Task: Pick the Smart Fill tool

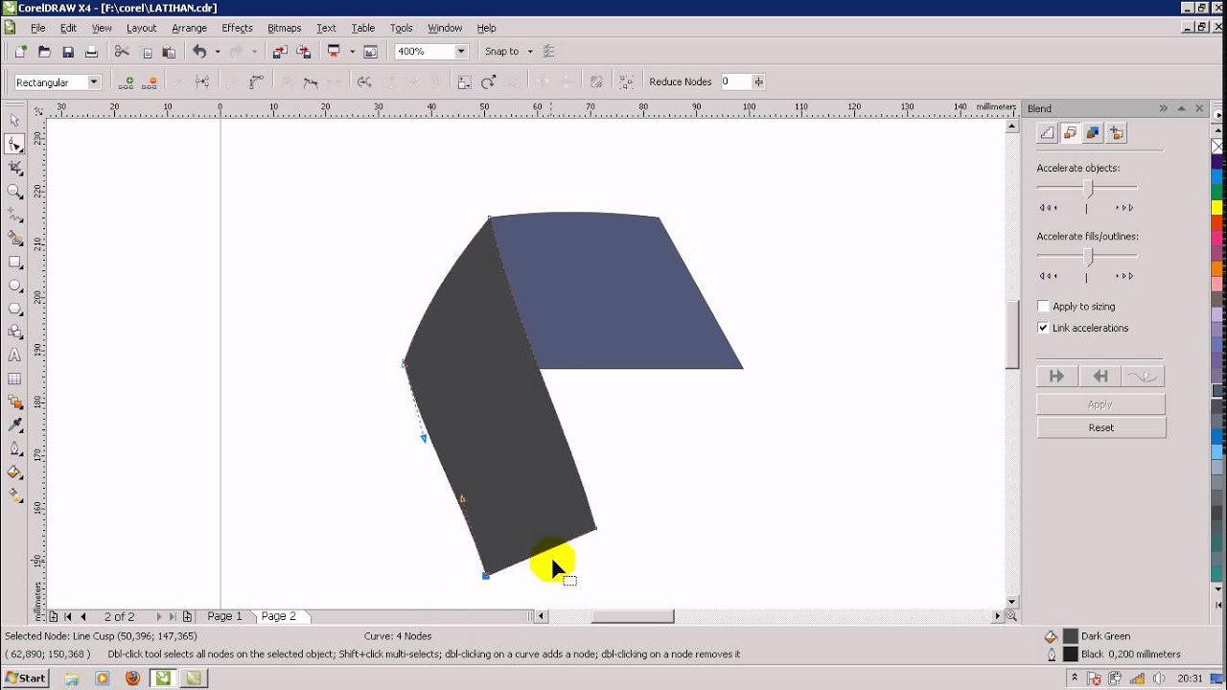Action: (14, 239)
